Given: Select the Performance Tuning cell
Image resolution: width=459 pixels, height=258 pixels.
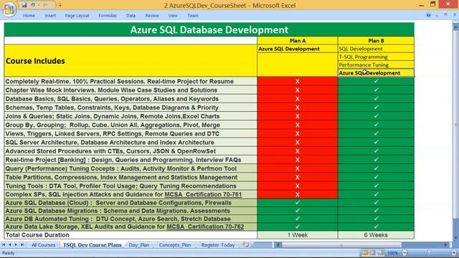Looking at the screenshot, I should 376,64.
